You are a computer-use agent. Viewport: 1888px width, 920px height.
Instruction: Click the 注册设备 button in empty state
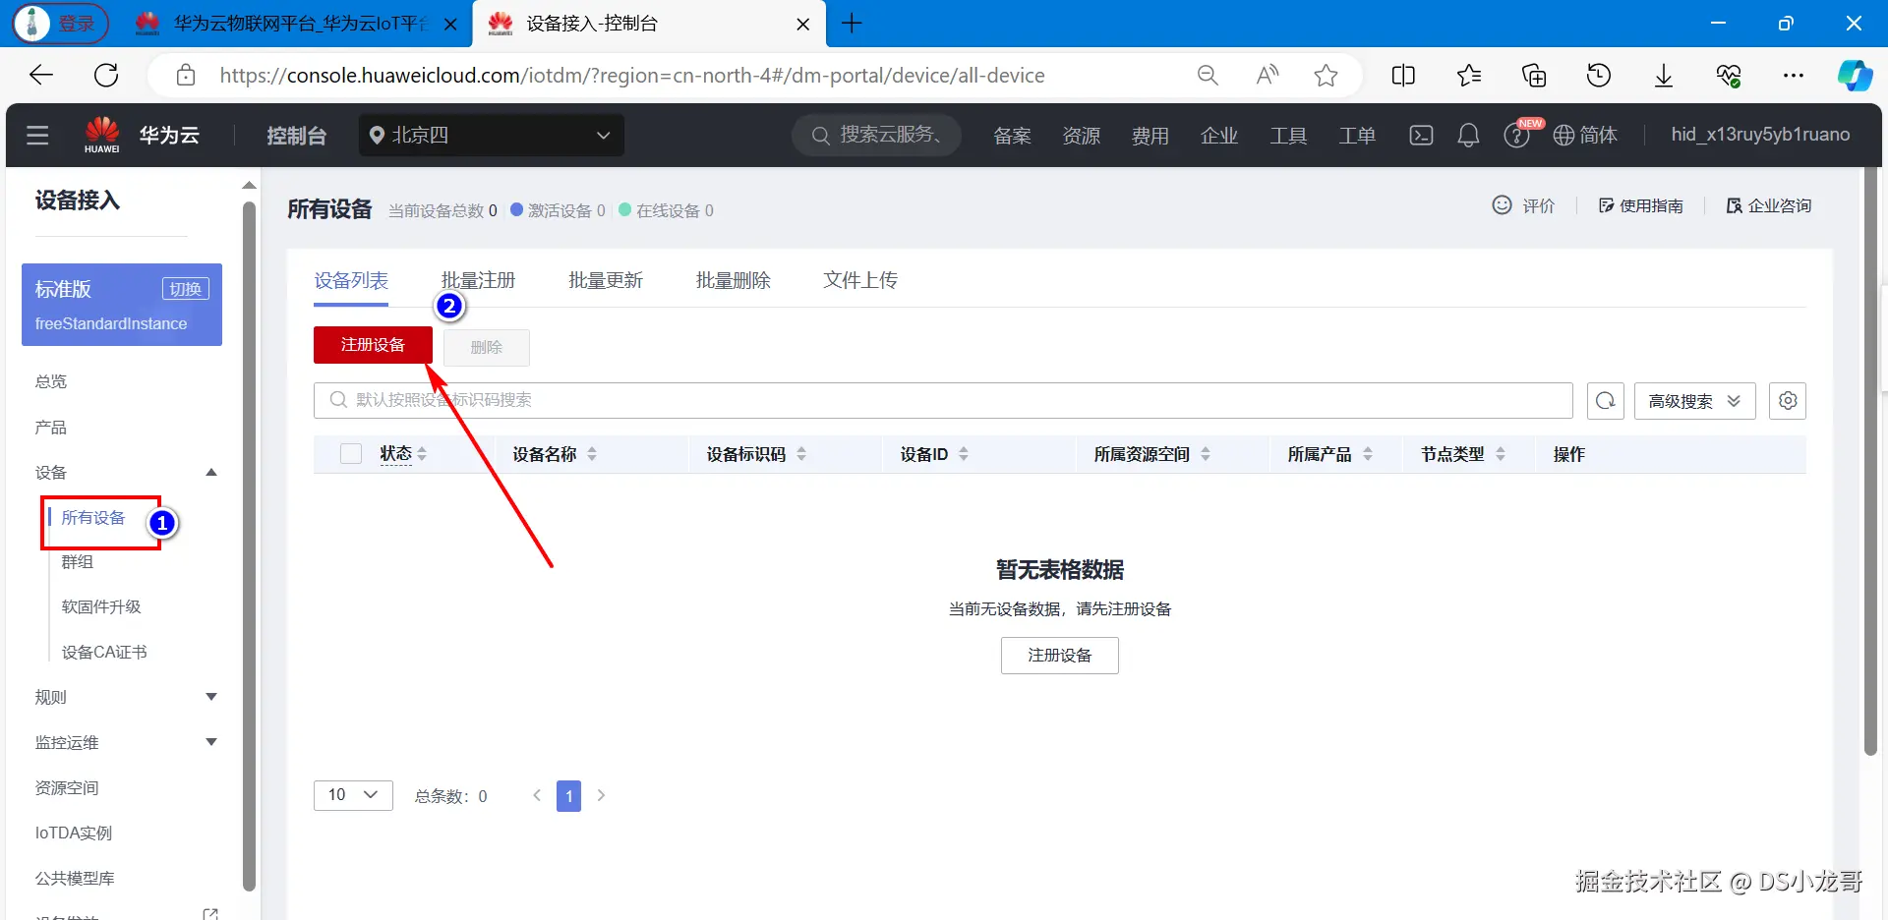point(1060,656)
